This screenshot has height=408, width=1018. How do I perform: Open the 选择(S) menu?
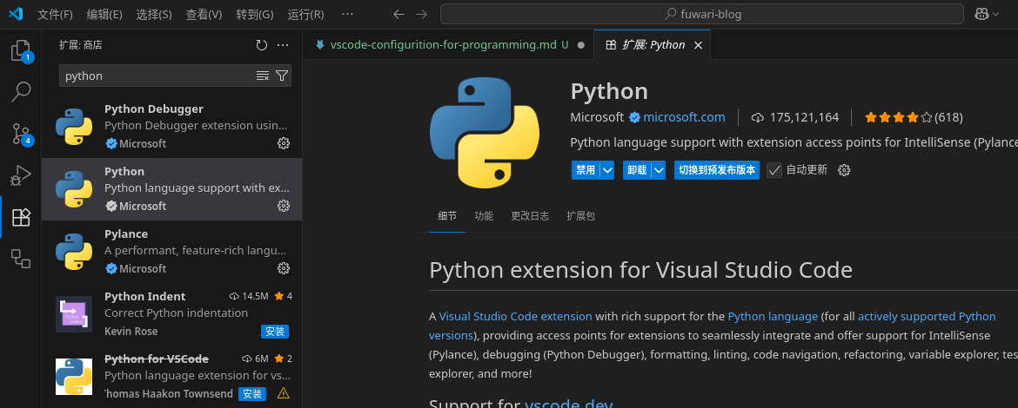(x=154, y=14)
